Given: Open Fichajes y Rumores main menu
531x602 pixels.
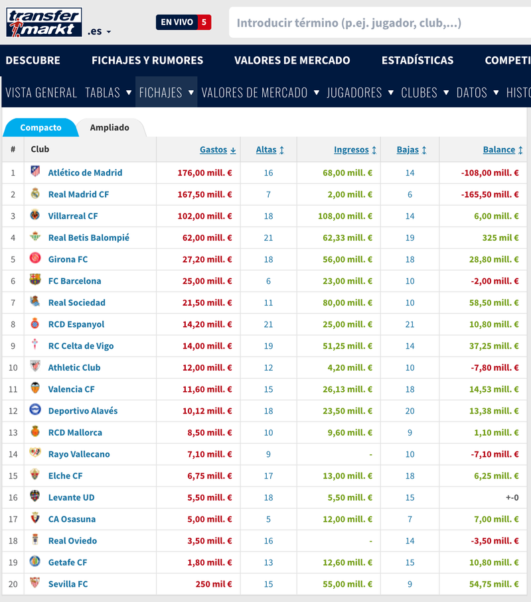Looking at the screenshot, I should click(147, 60).
